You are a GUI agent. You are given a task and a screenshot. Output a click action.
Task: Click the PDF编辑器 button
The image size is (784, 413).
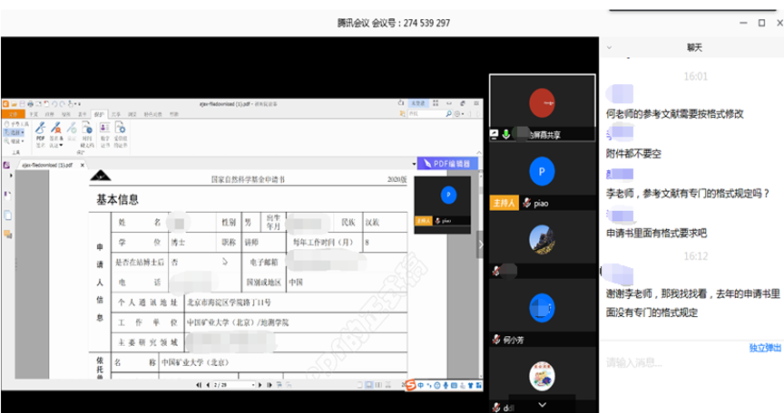447,163
